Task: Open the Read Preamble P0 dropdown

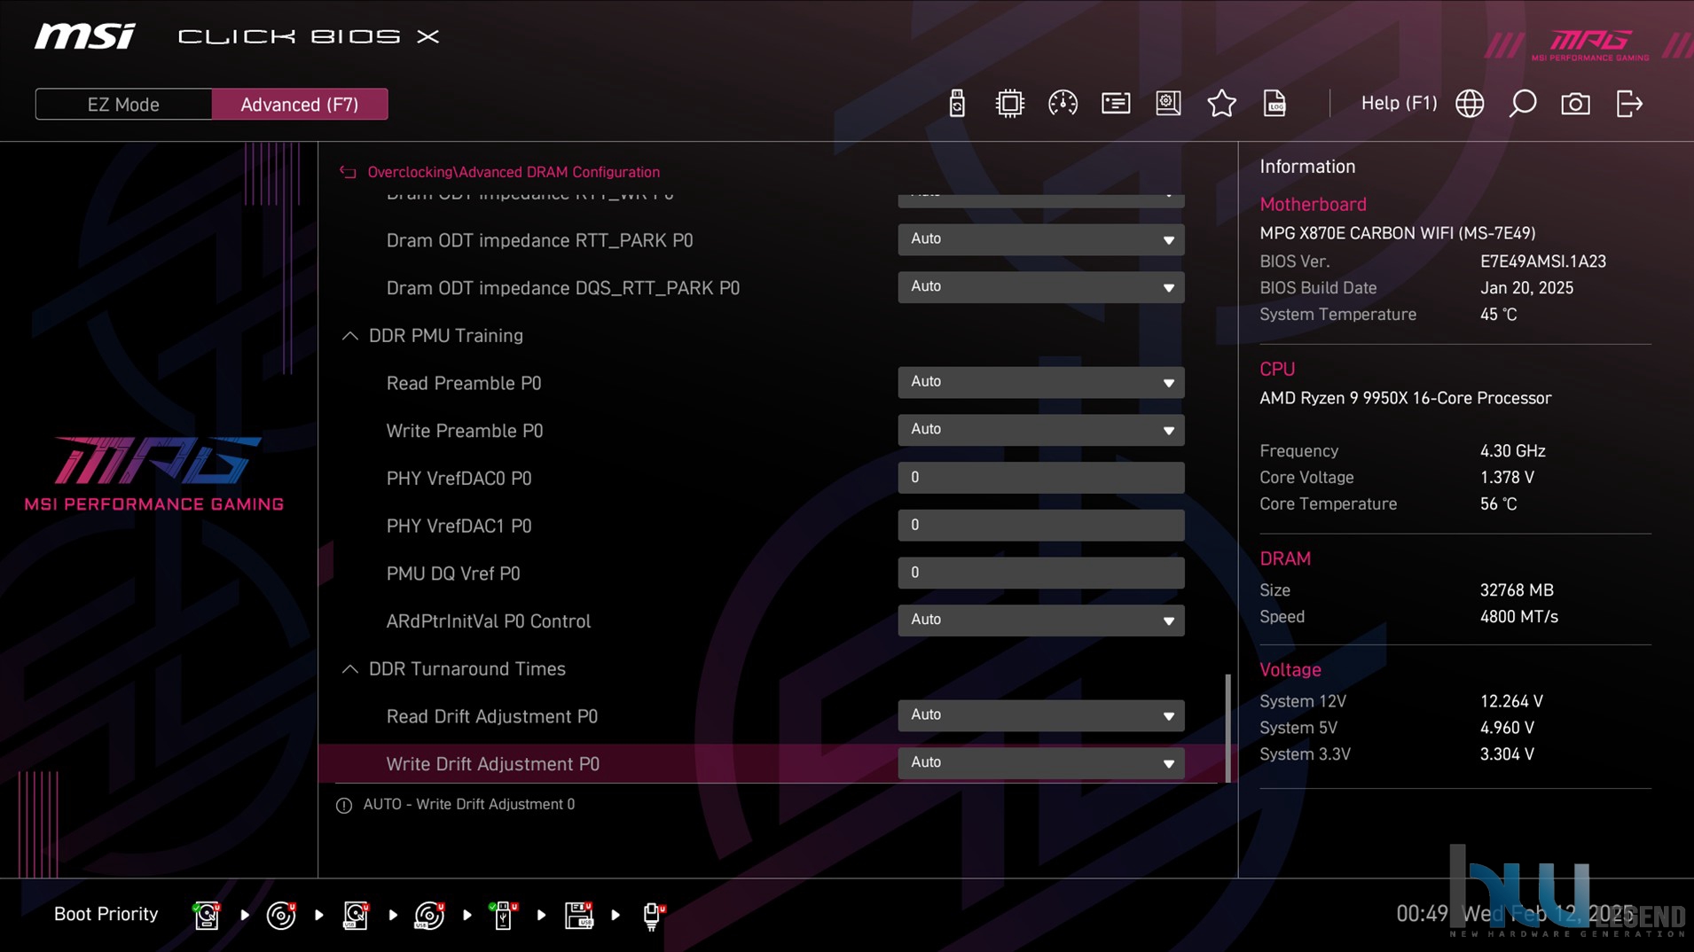Action: pyautogui.click(x=1040, y=382)
